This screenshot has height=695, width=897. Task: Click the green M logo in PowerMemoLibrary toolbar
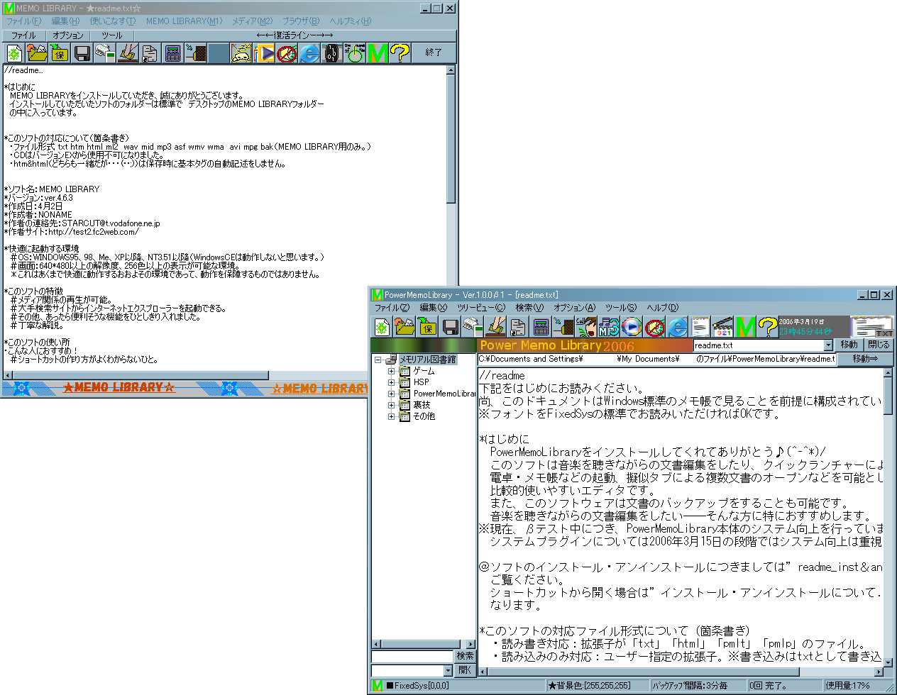click(x=745, y=327)
